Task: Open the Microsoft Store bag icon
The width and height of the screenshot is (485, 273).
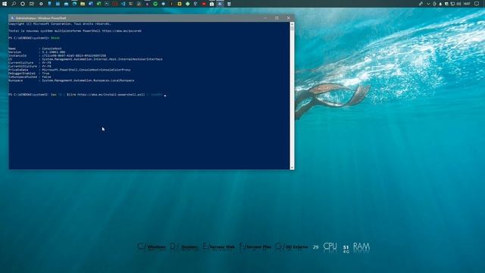Action: coord(211,4)
